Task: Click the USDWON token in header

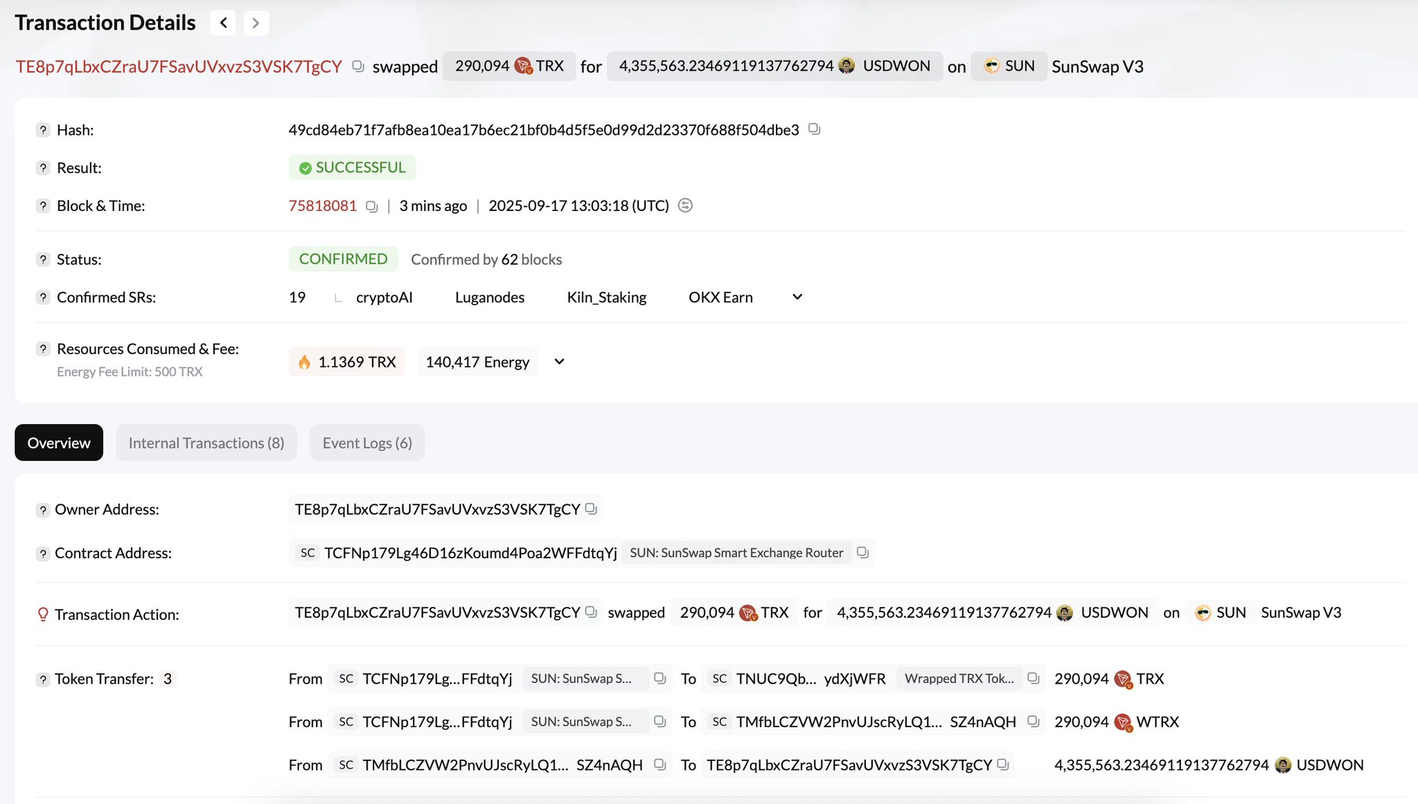Action: coord(896,66)
